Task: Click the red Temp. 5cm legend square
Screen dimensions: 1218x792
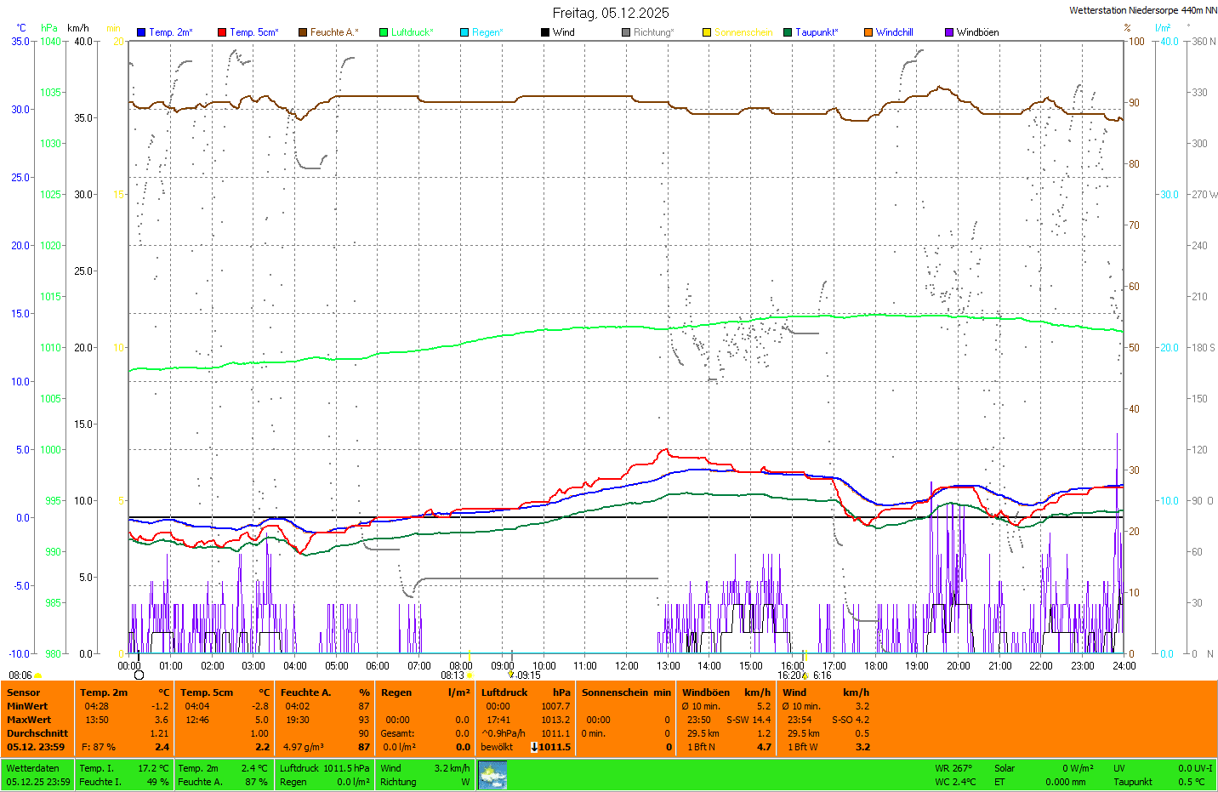Action: click(222, 32)
